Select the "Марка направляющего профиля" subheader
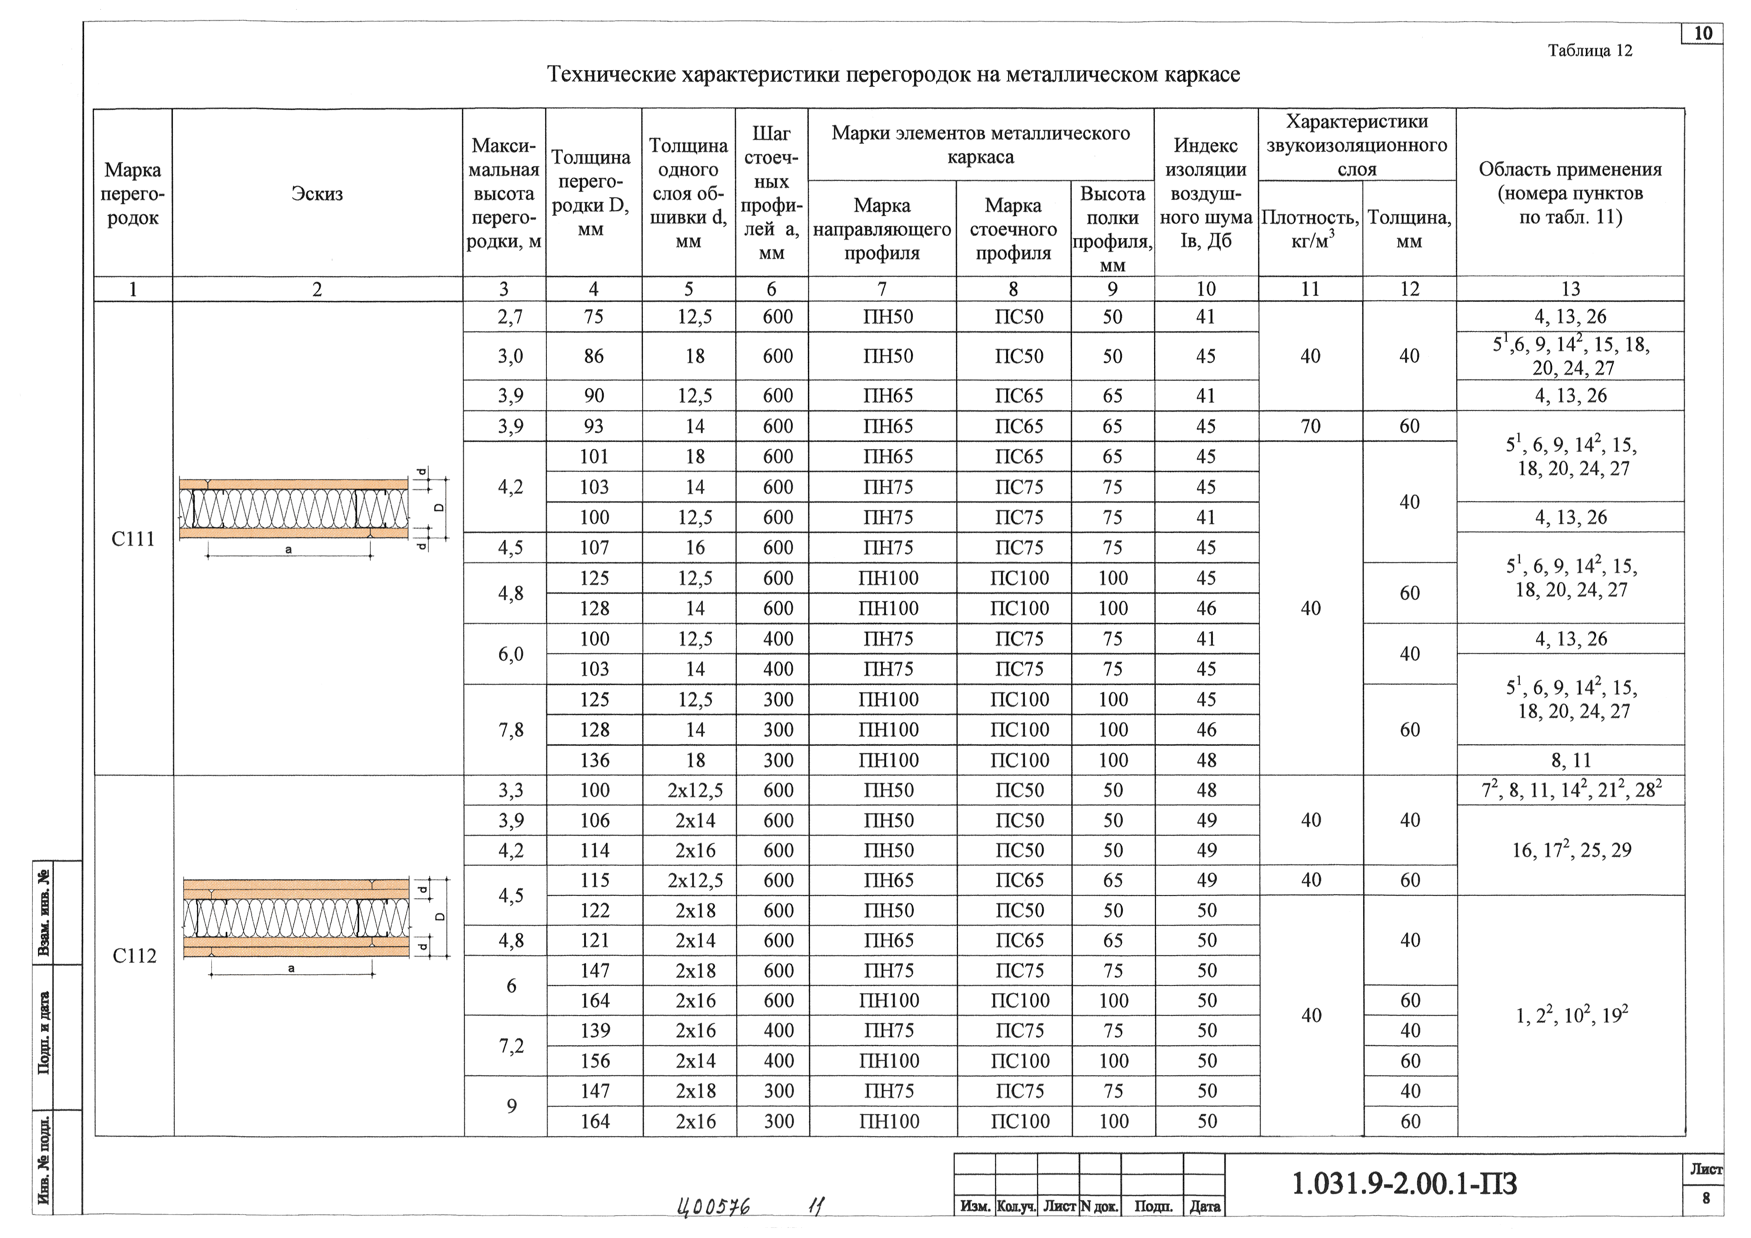 pyautogui.click(x=882, y=229)
